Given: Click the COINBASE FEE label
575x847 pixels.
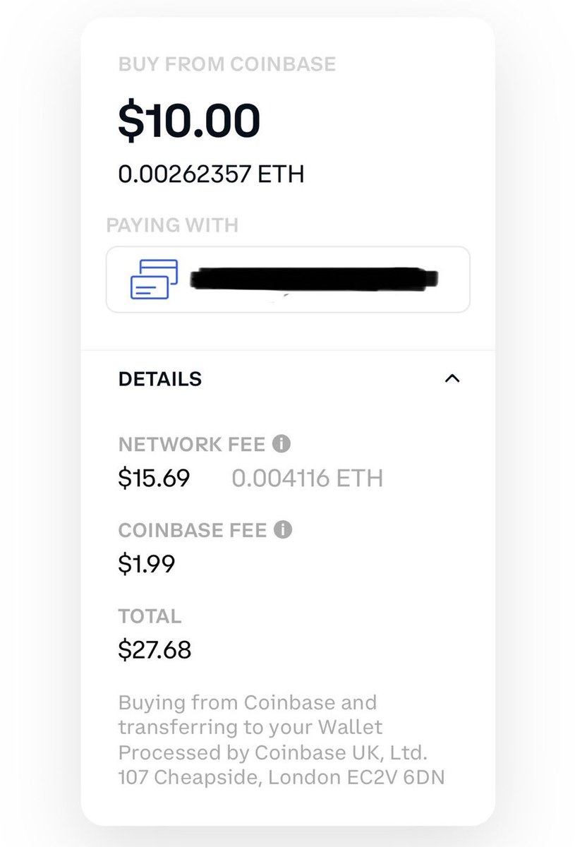Looking at the screenshot, I should point(193,530).
